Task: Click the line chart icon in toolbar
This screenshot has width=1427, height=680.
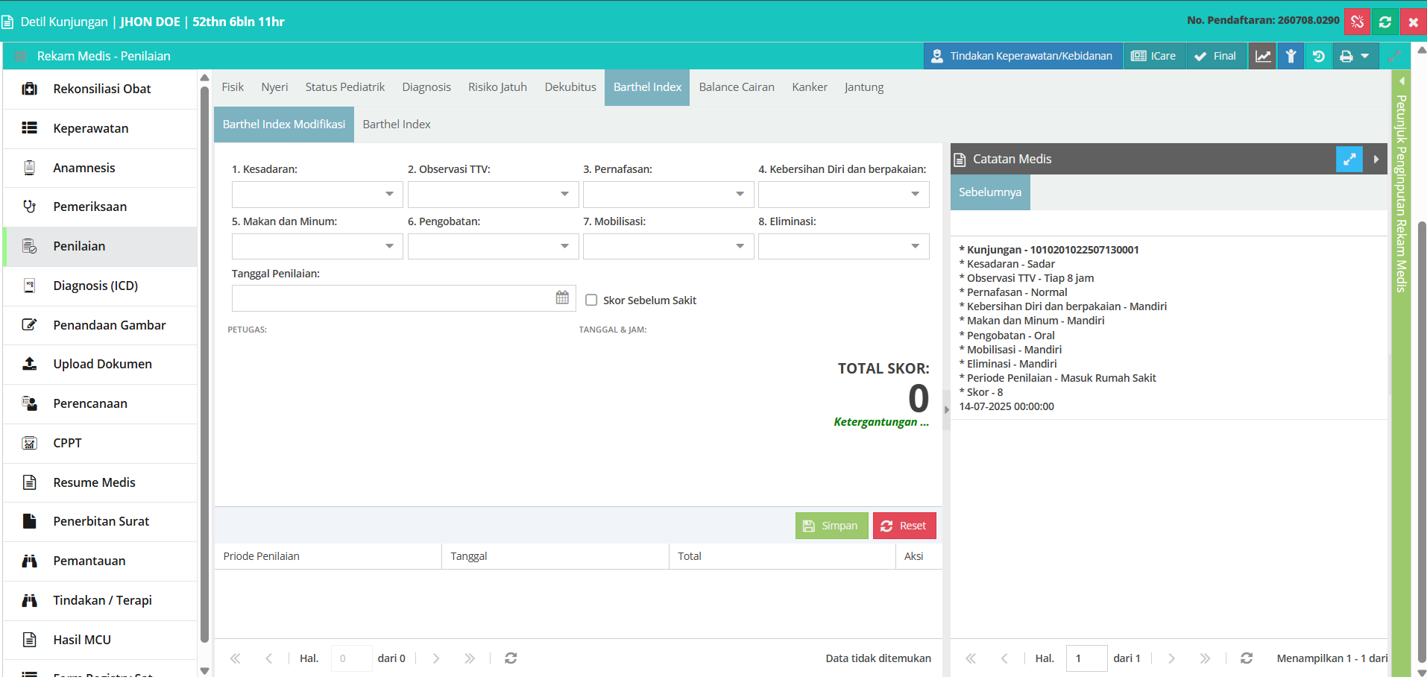Action: coord(1263,56)
